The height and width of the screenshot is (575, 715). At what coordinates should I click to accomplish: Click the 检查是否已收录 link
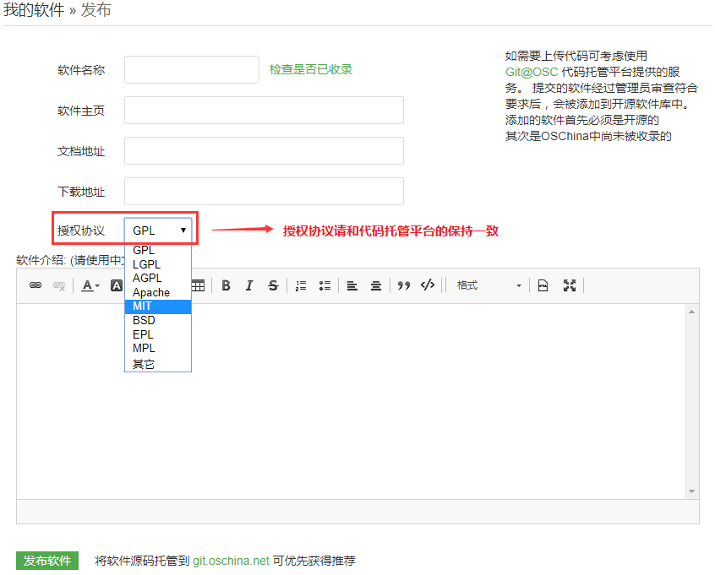[311, 70]
